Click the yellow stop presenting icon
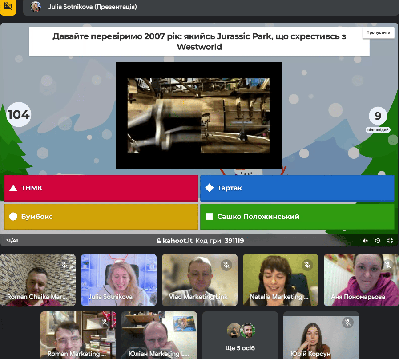The width and height of the screenshot is (399, 359). pos(8,7)
